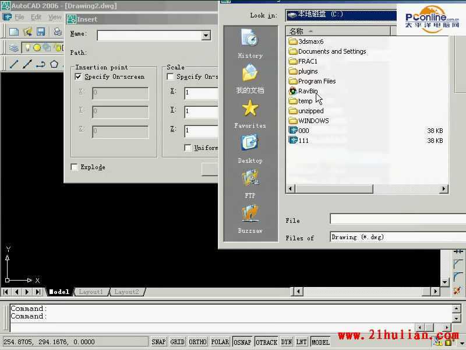Viewport: 466px width, 350px height.
Task: Click the Scale X value field
Action: point(201,92)
